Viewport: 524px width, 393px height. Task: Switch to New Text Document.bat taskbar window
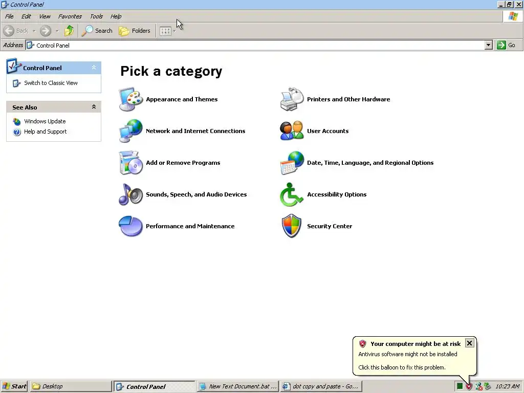[x=237, y=386]
